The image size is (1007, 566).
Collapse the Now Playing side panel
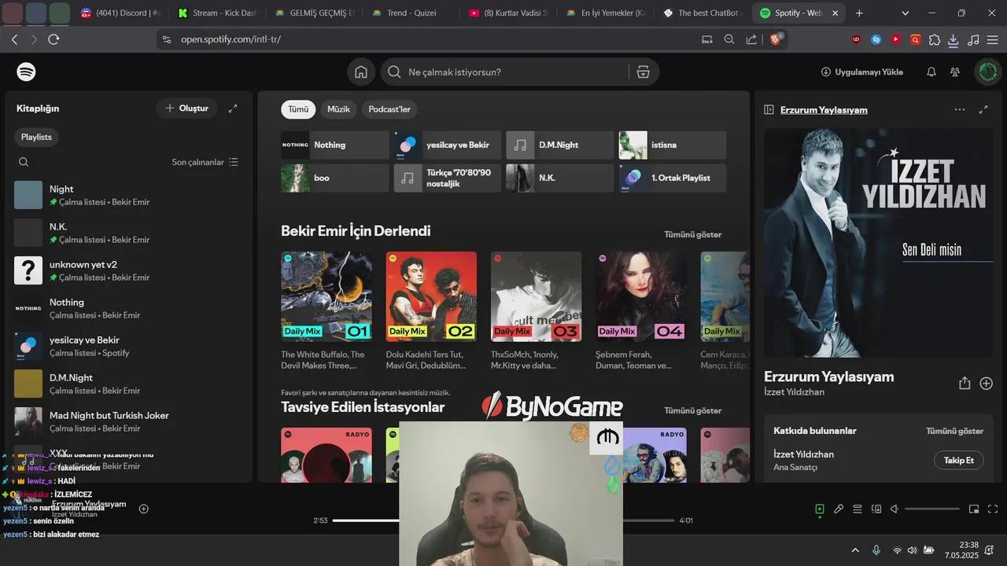[x=769, y=110]
